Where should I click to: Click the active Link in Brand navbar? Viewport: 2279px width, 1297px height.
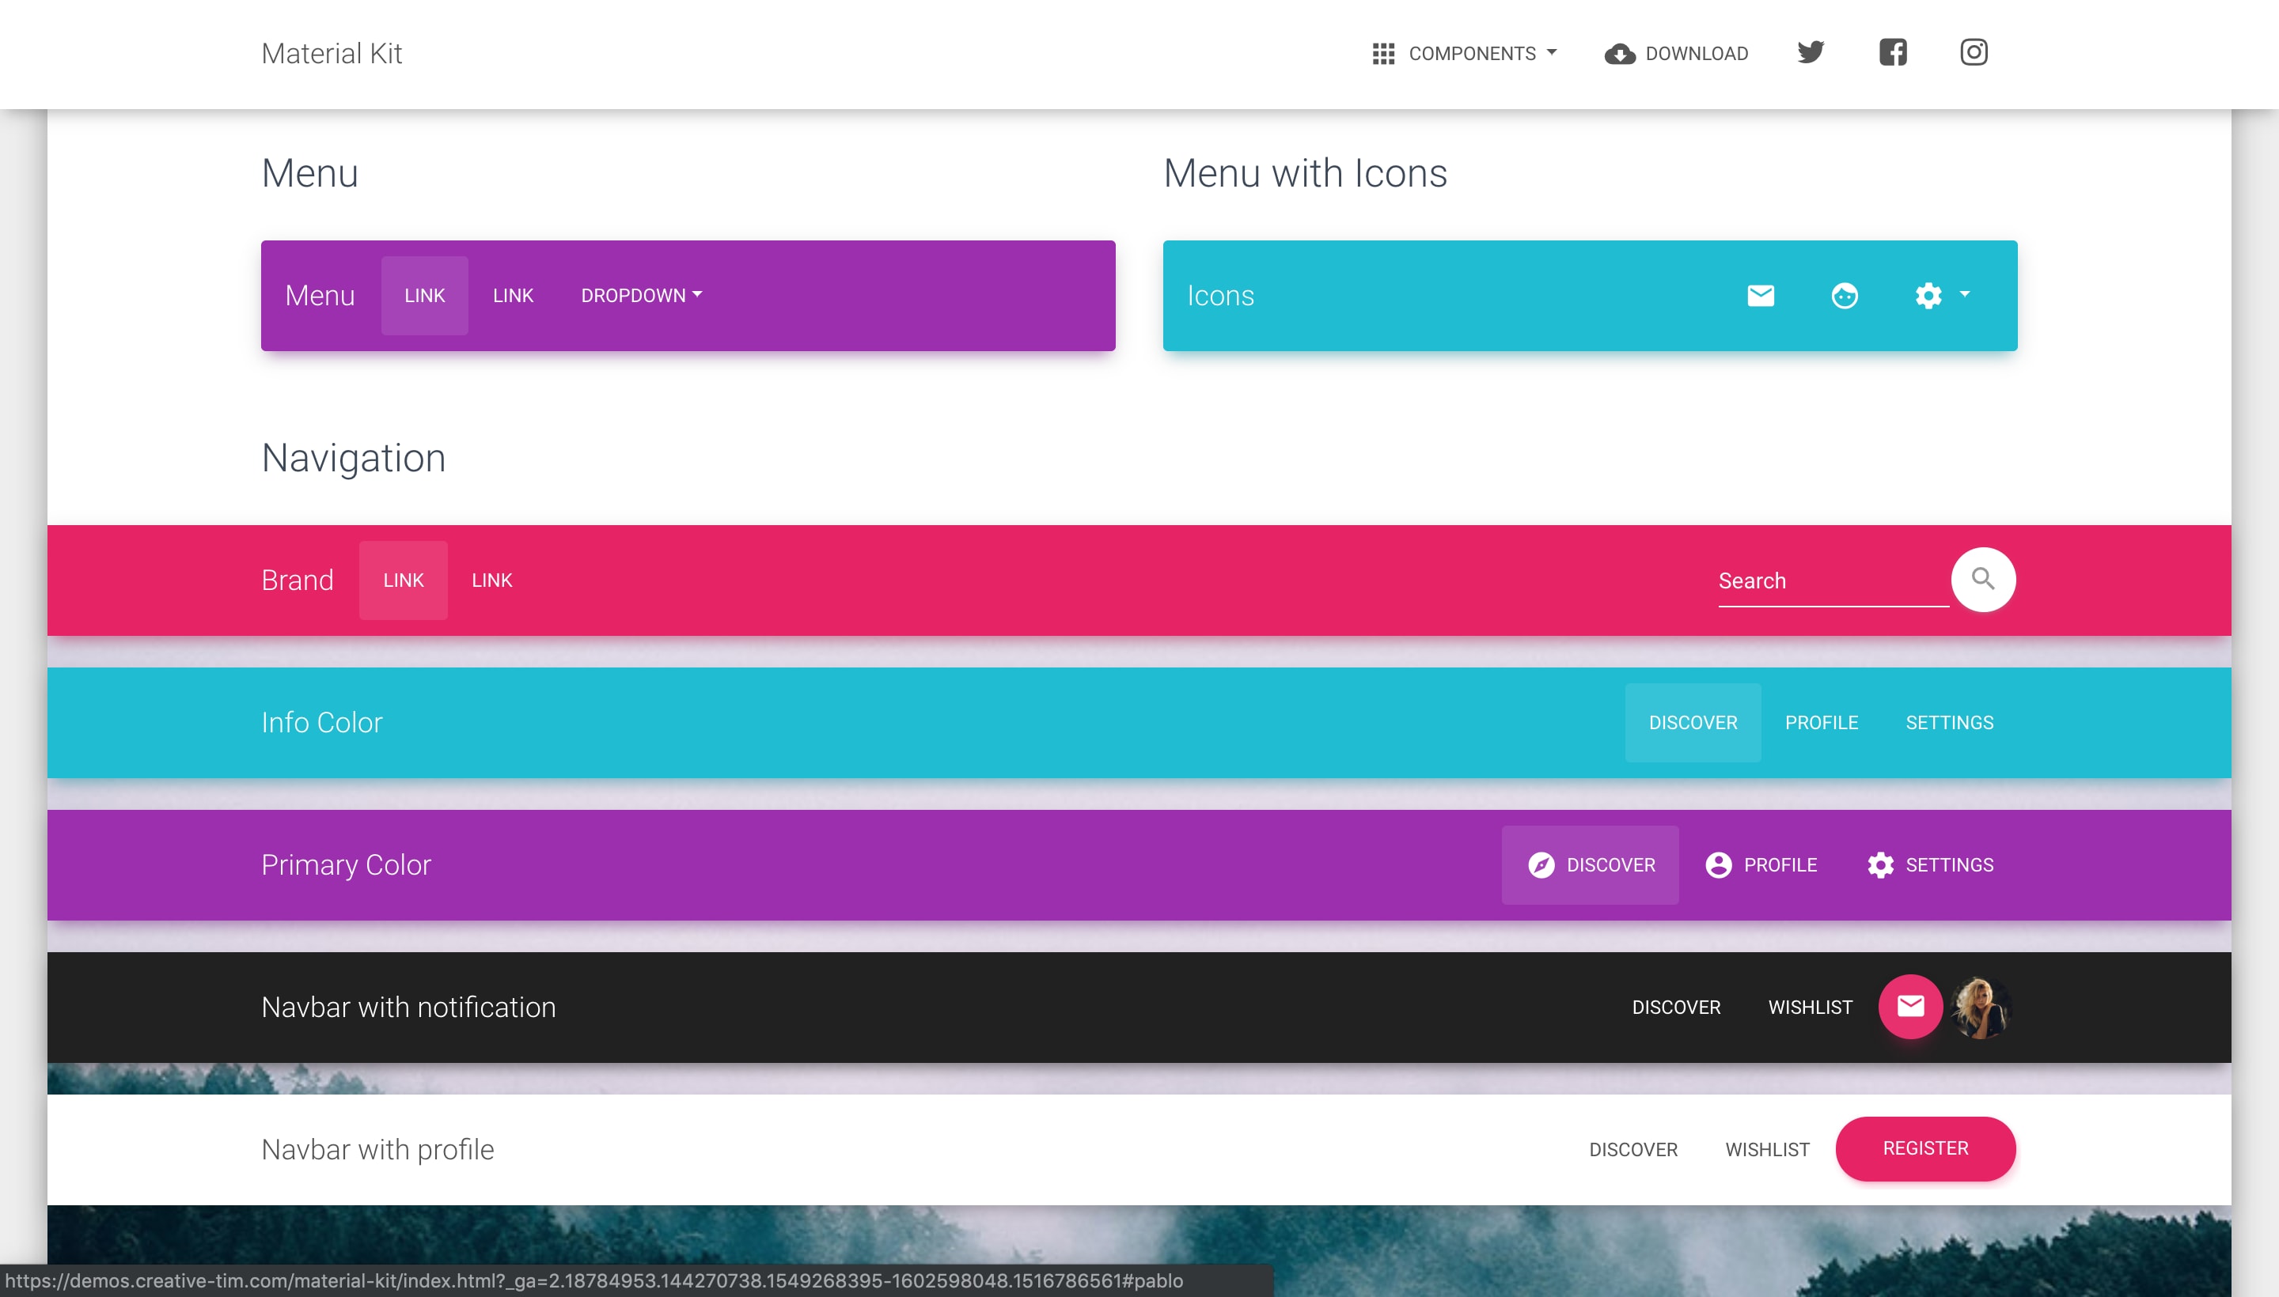pos(403,580)
